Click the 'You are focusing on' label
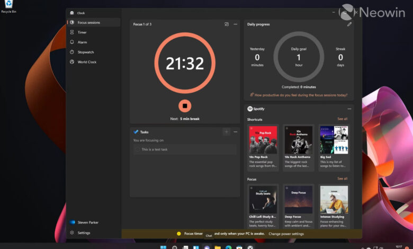Image resolution: width=413 pixels, height=249 pixels. 148,140
